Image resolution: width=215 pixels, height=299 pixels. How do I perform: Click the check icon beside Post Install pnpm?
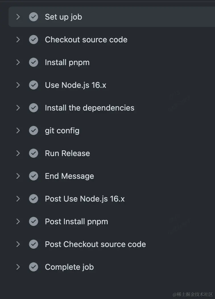tap(34, 221)
